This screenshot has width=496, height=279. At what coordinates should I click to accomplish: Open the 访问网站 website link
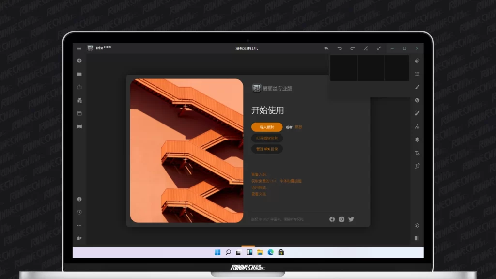pos(259,187)
